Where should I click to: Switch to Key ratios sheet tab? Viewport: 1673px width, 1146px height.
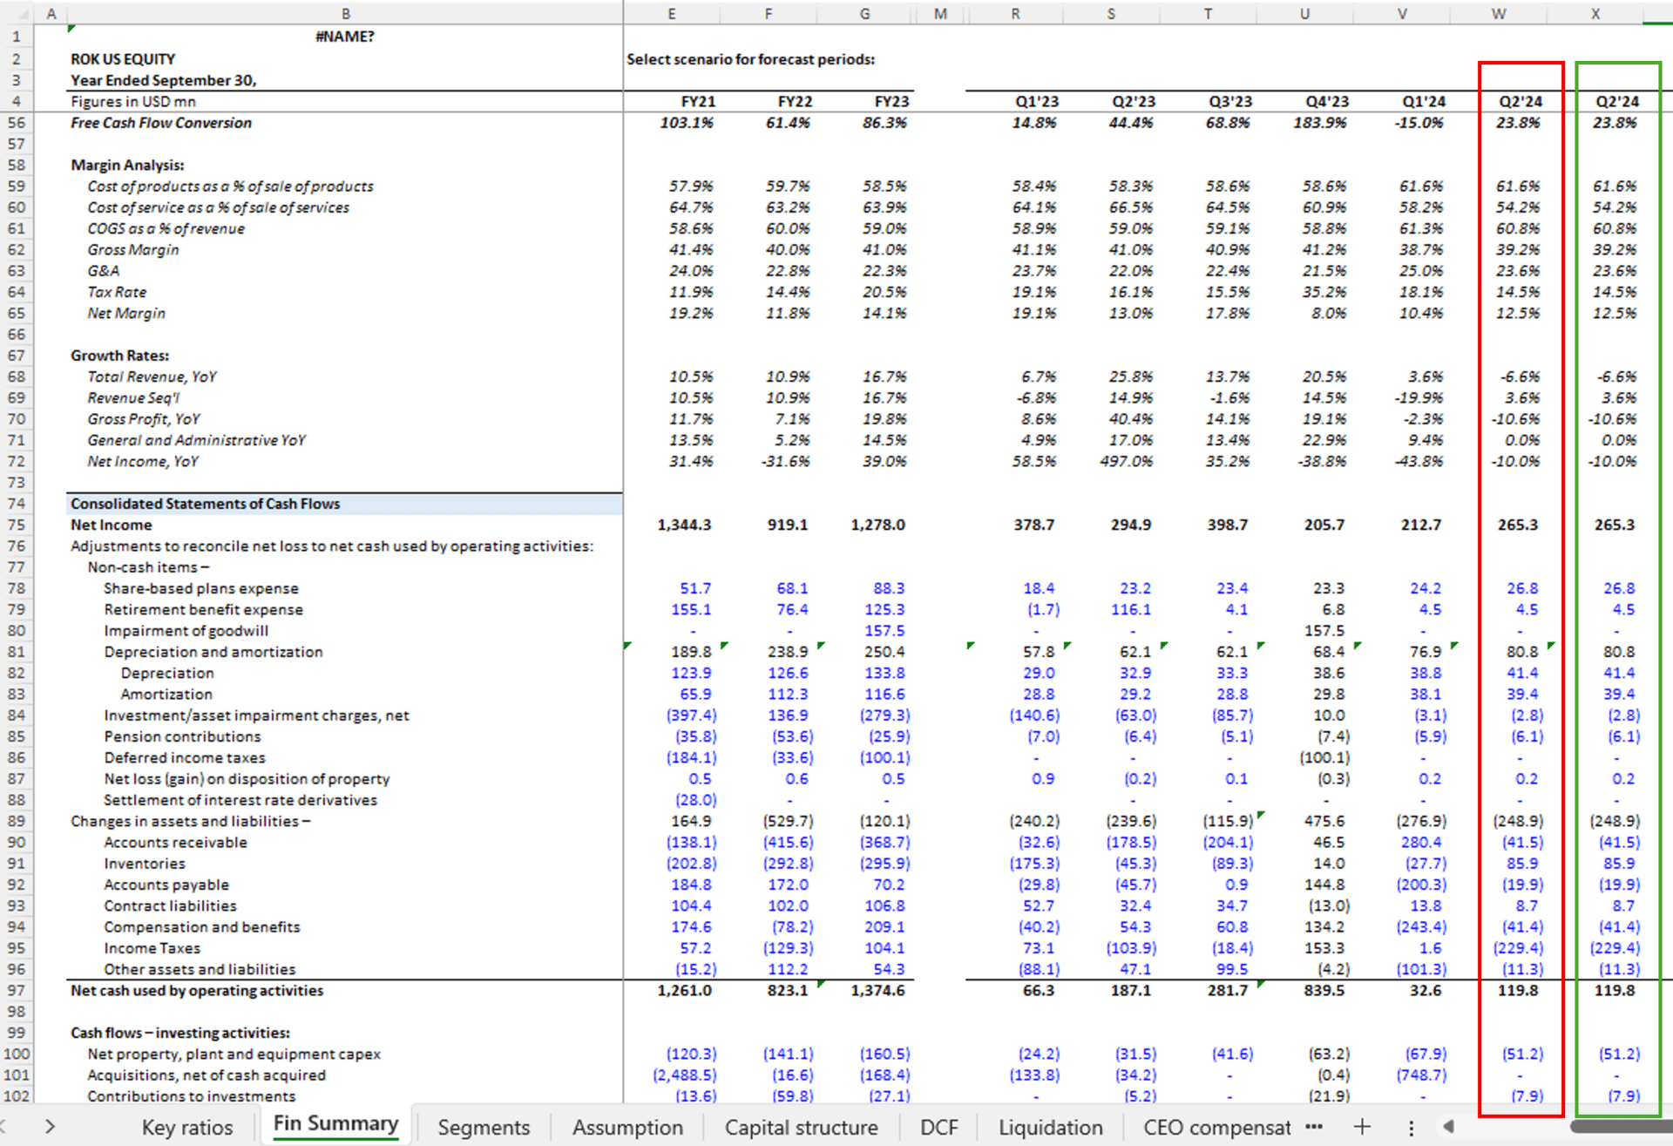187,1128
